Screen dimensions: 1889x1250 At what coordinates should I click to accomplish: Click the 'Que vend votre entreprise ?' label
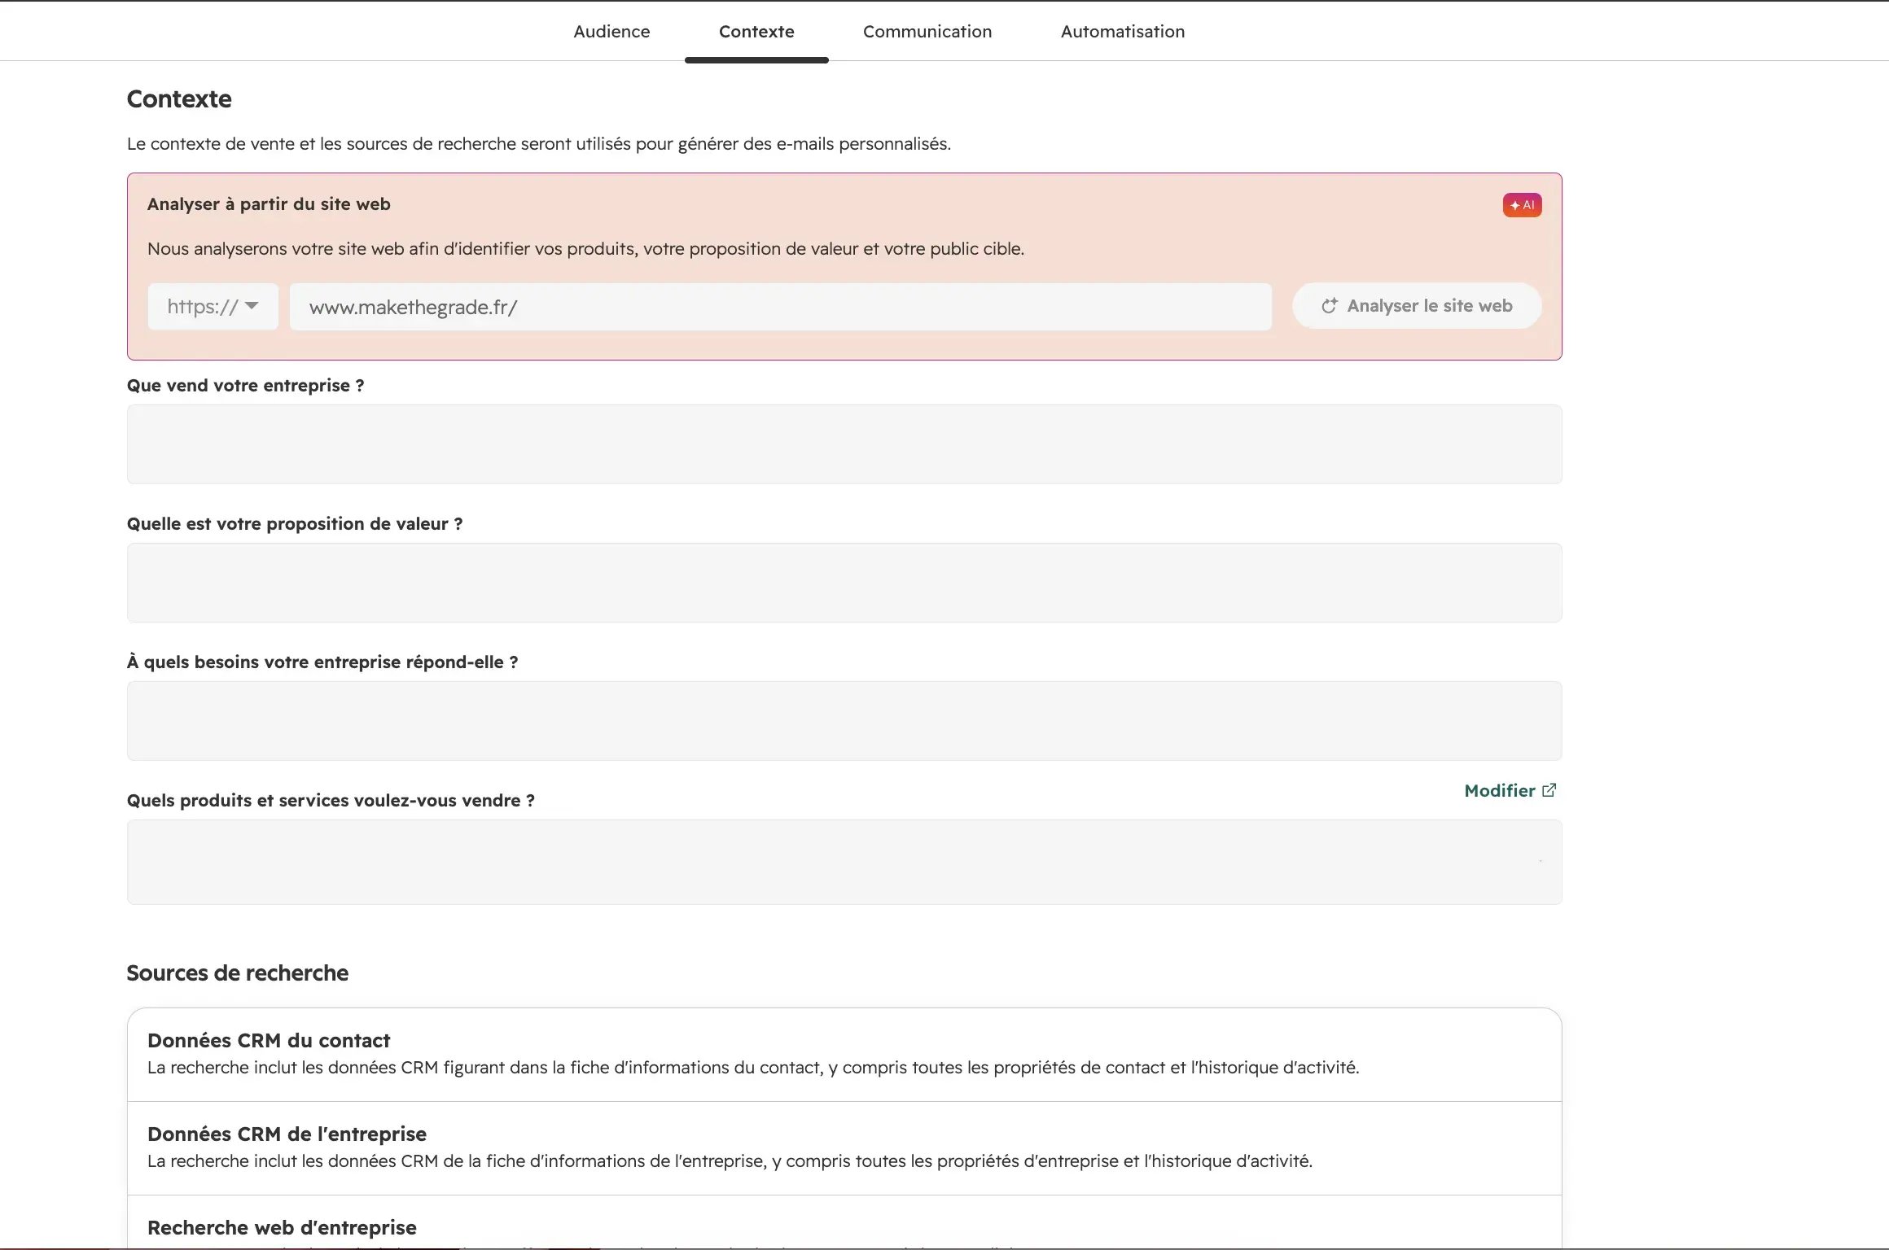pos(245,386)
